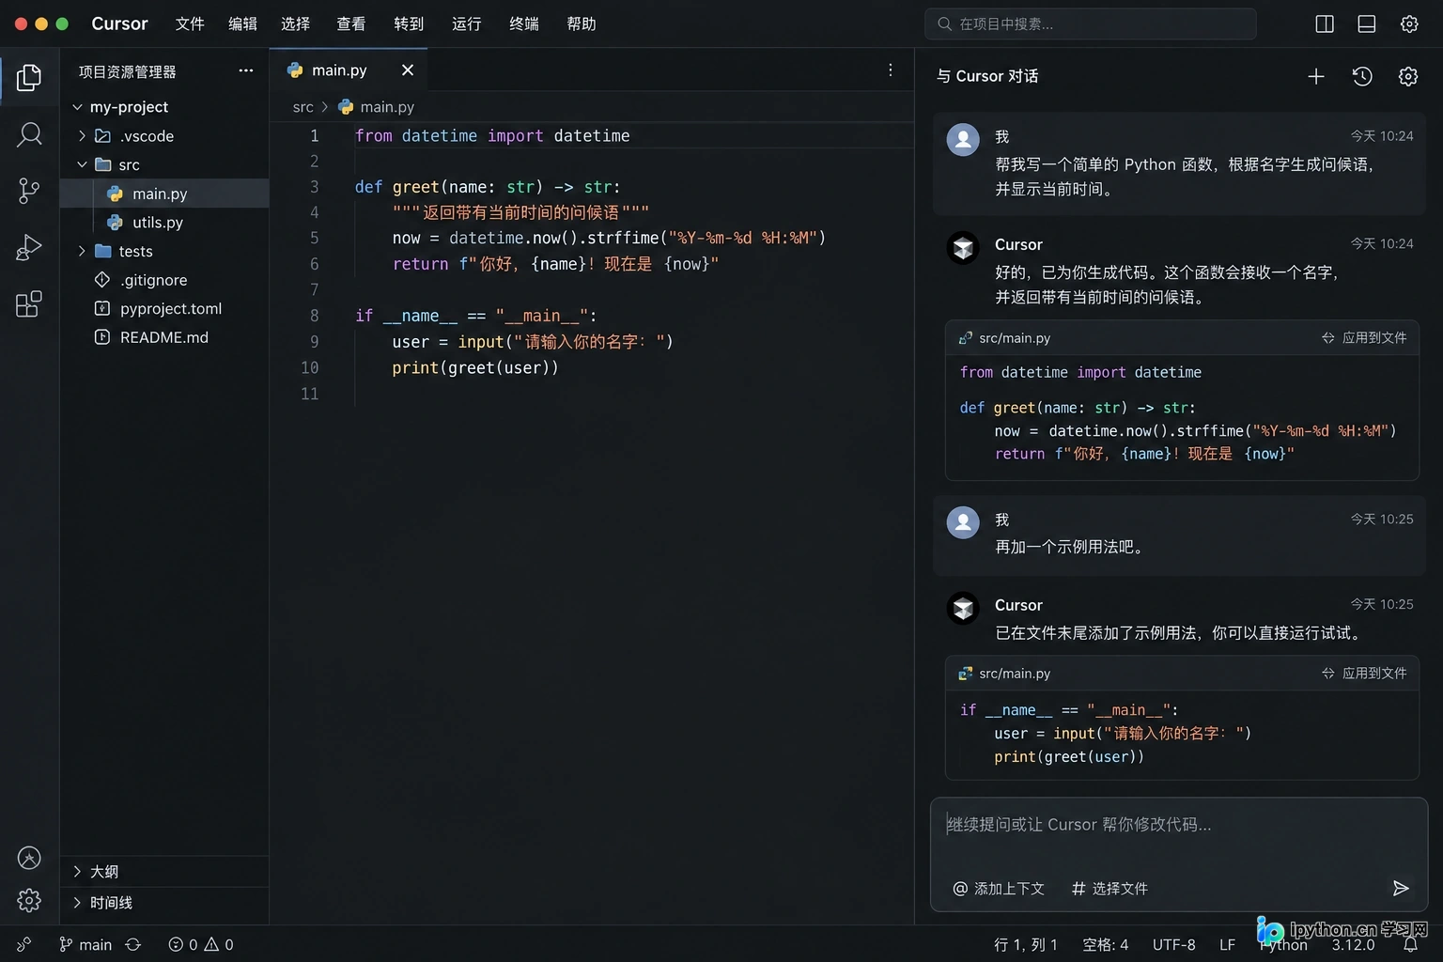Image resolution: width=1443 pixels, height=962 pixels.
Task: Open the 文件 menu
Action: 190,23
